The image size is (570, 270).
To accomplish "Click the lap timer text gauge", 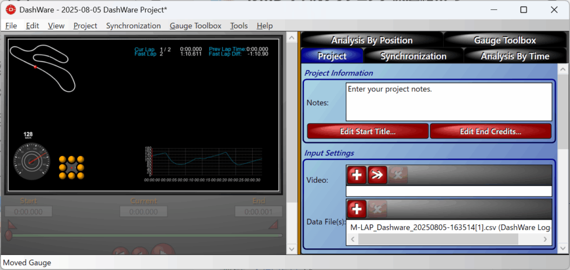I will coord(202,52).
